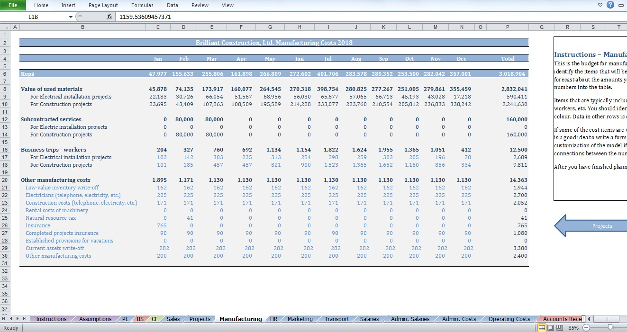Screen dimensions: 627x332
Task: Open the Formulas ribbon tab
Action: pyautogui.click(x=142, y=5)
